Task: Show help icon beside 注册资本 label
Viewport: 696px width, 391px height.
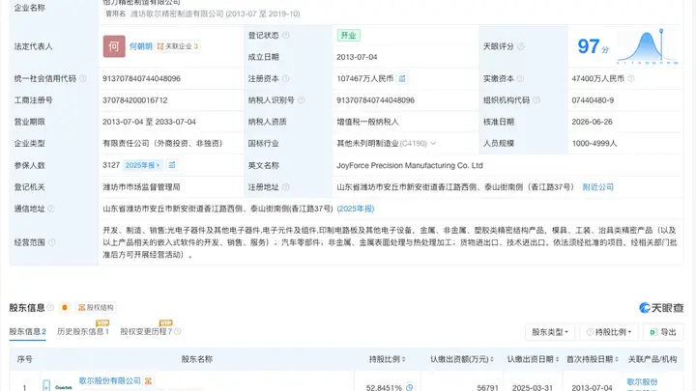Action: click(286, 78)
